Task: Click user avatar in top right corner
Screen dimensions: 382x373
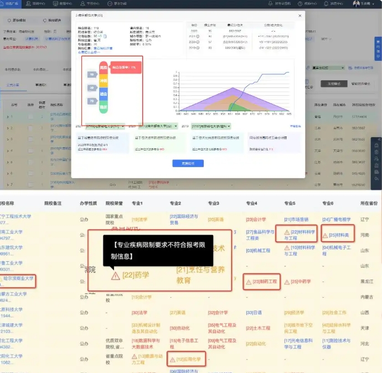Action: pos(356,3)
